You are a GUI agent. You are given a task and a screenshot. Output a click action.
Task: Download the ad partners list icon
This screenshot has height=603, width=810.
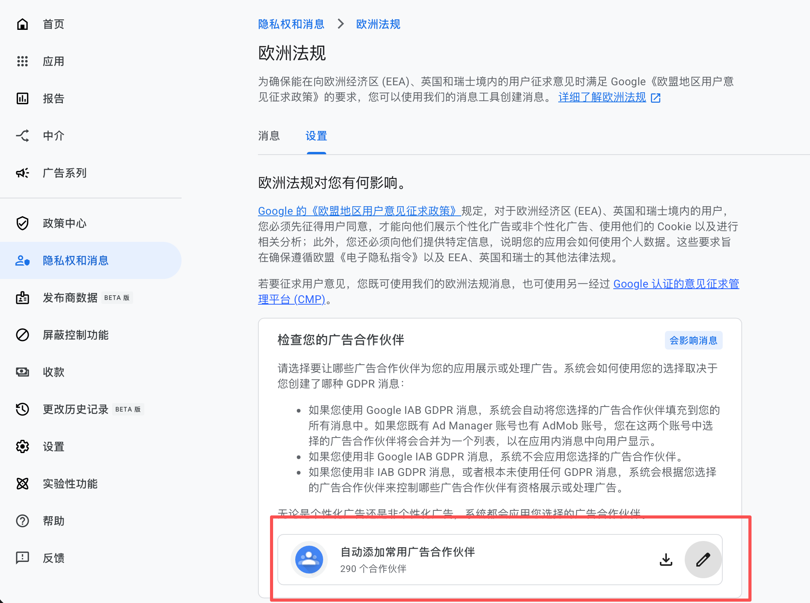pyautogui.click(x=666, y=560)
